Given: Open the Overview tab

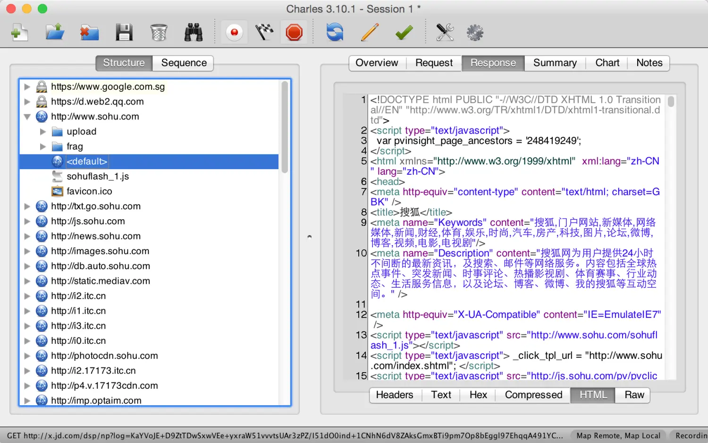Looking at the screenshot, I should (x=377, y=63).
